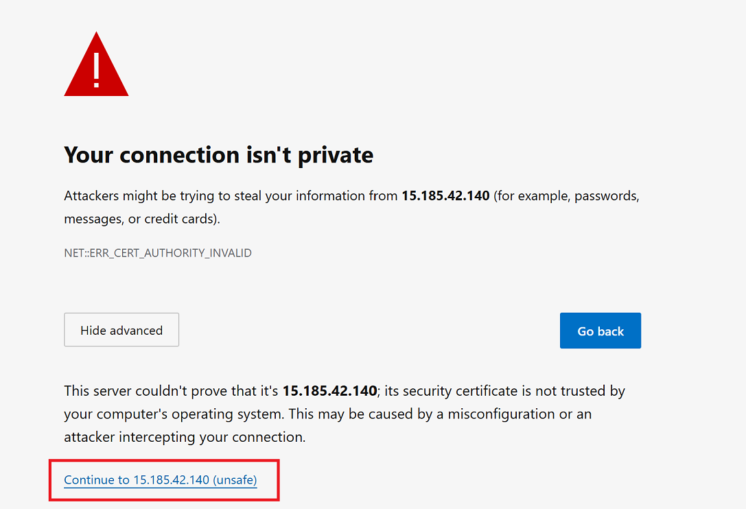Screen dimensions: 746x509
Task: Click the "Your connection isn't private" heading
Action: 218,155
